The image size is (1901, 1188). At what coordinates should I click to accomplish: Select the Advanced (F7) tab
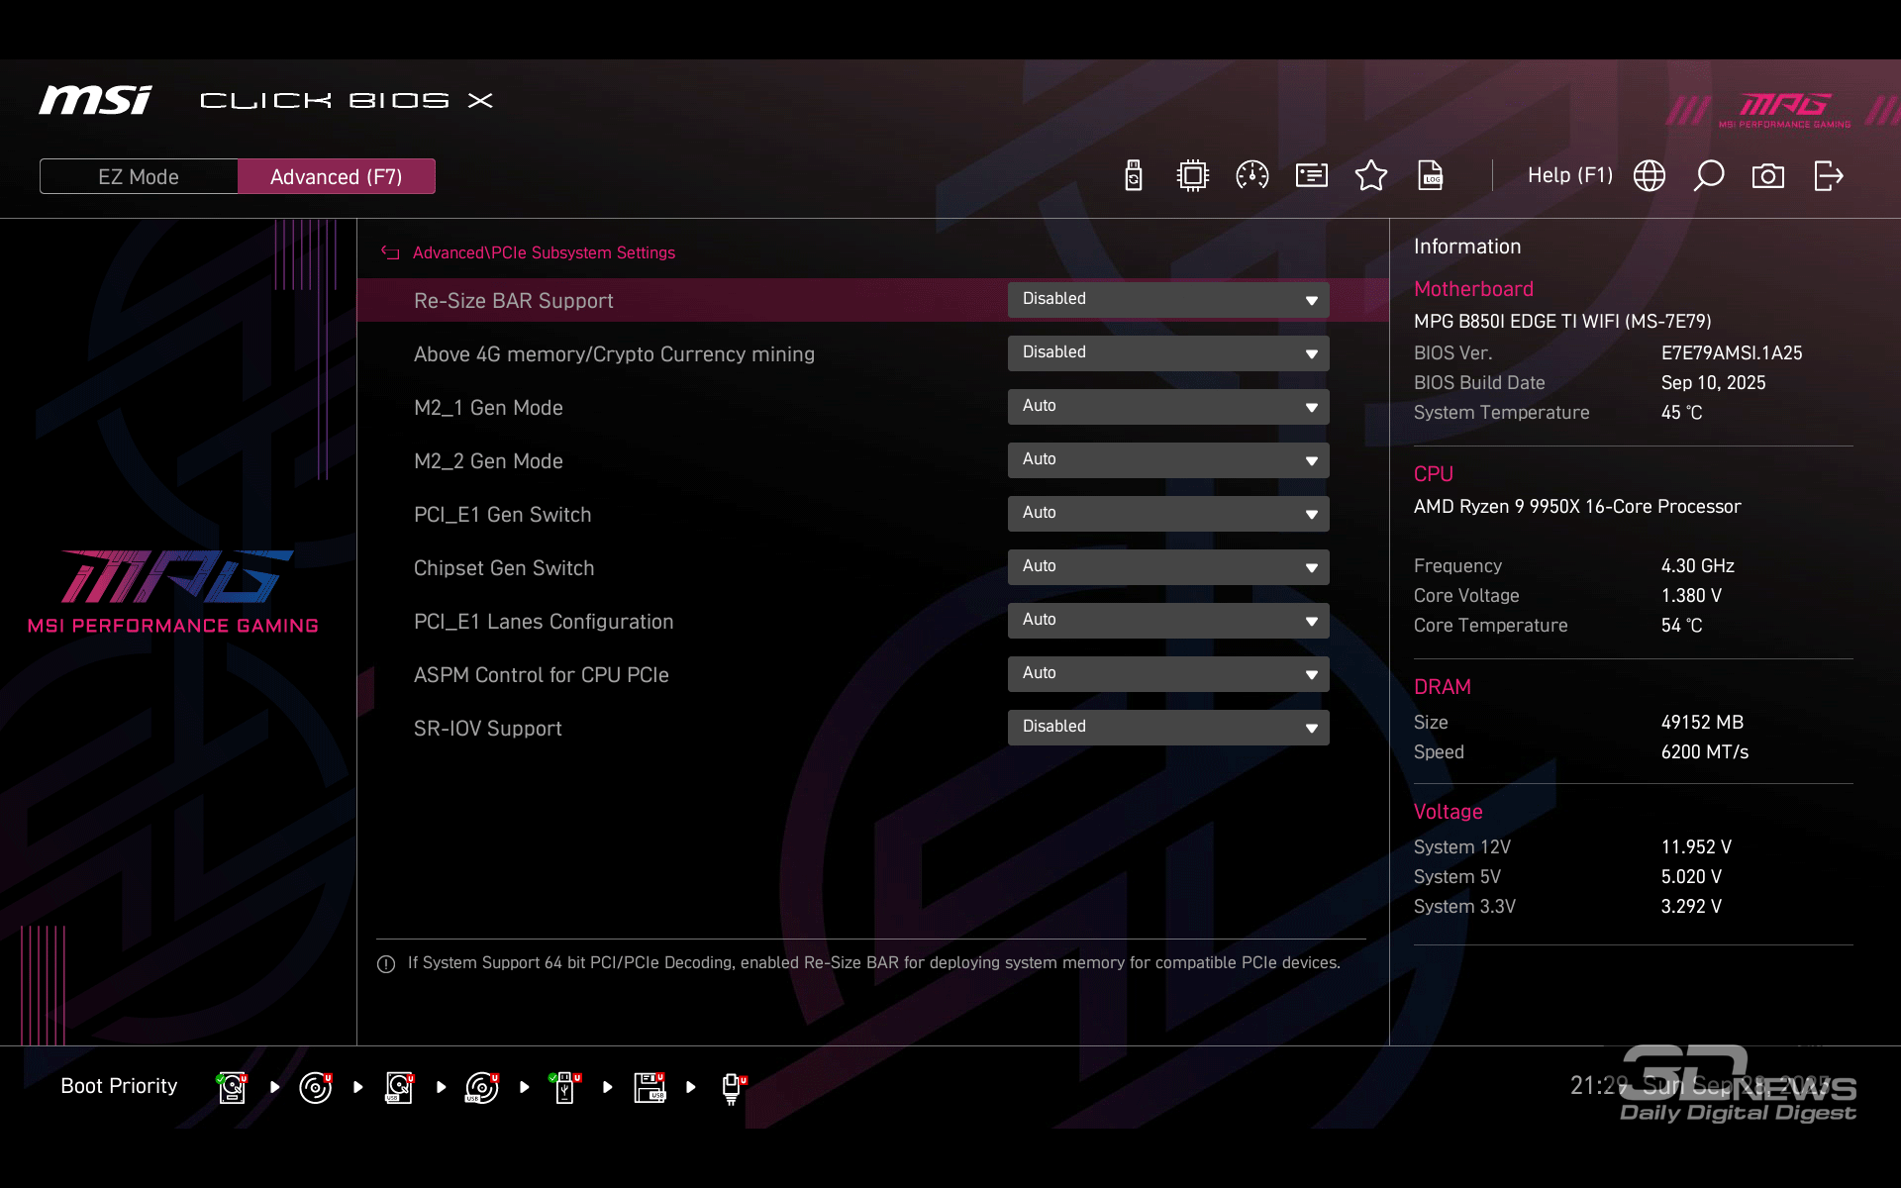click(337, 176)
